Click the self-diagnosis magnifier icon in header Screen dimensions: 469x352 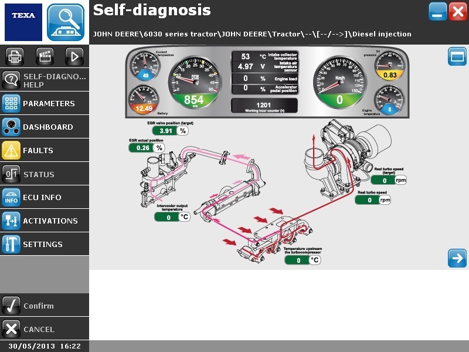66,22
